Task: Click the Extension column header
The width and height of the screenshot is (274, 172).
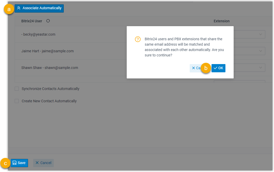Action: (221, 21)
